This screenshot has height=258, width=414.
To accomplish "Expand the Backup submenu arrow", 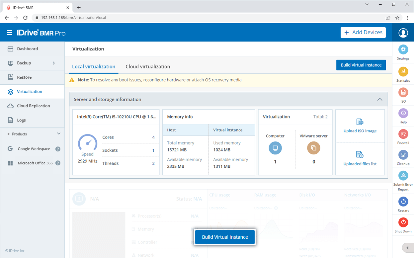I will 54,63.
